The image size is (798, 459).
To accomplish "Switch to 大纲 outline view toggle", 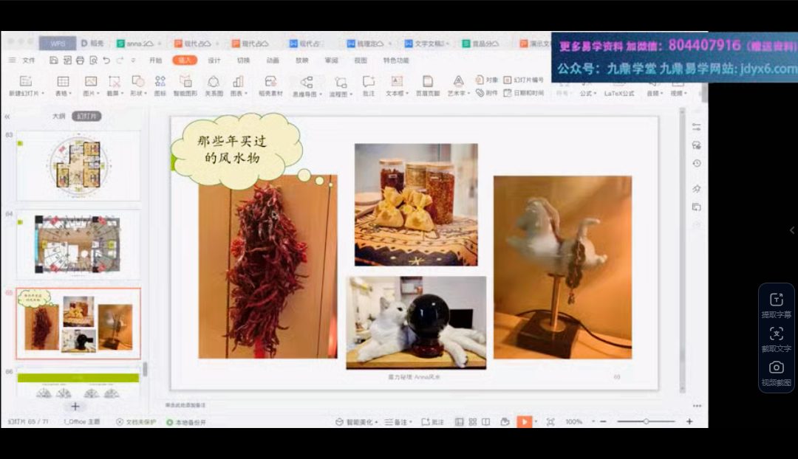I will click(x=59, y=116).
